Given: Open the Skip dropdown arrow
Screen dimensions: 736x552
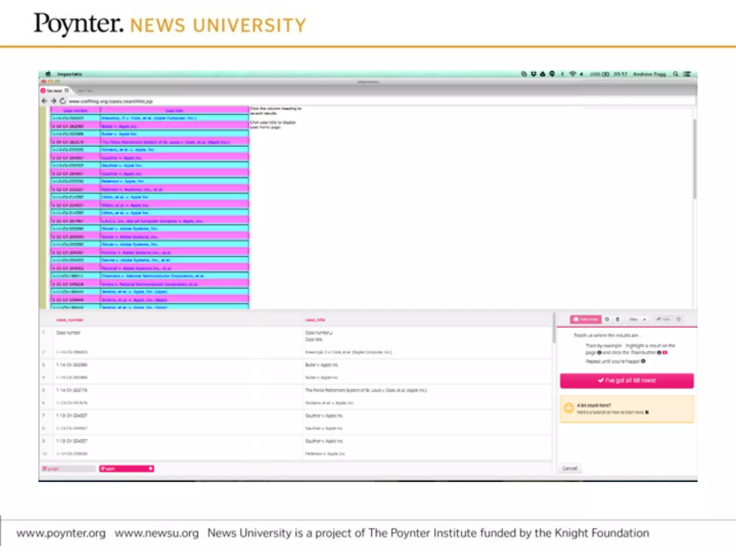Looking at the screenshot, I should click(x=644, y=319).
